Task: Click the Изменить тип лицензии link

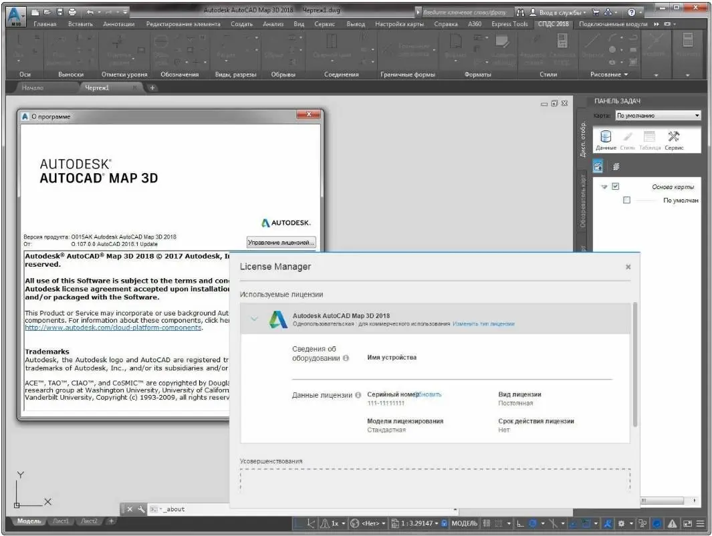Action: (x=483, y=324)
